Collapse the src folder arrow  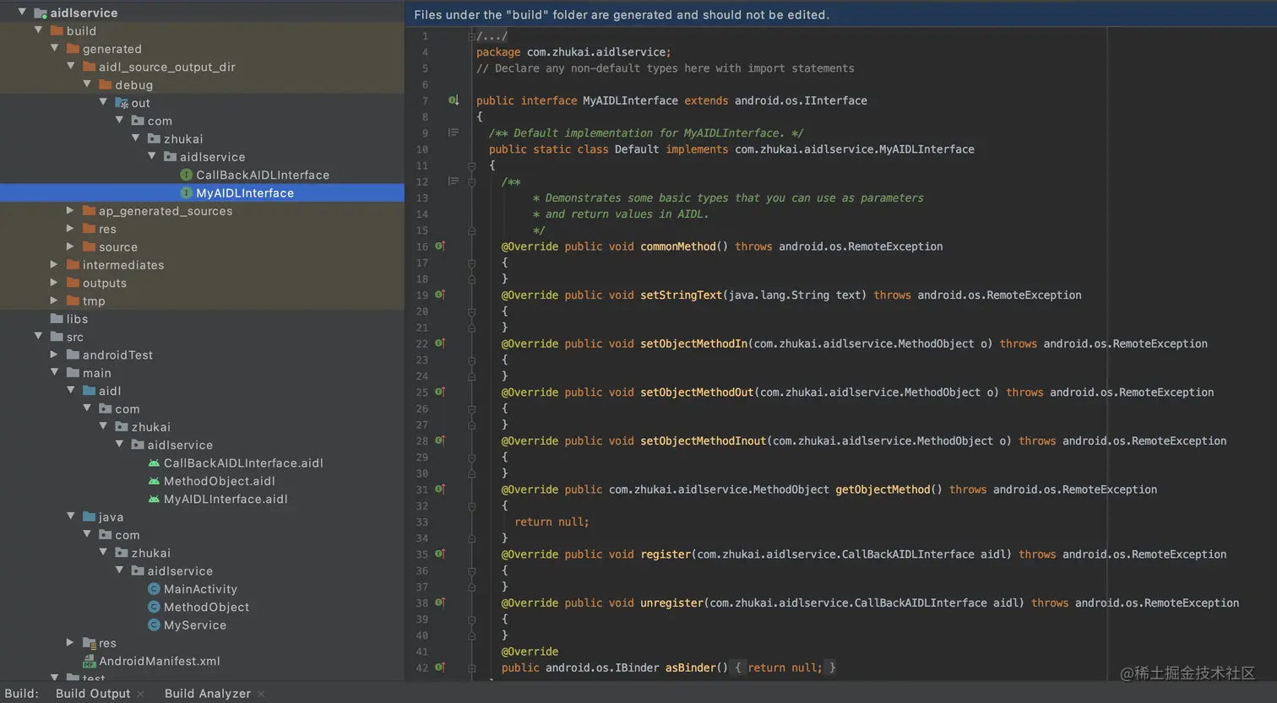point(38,336)
